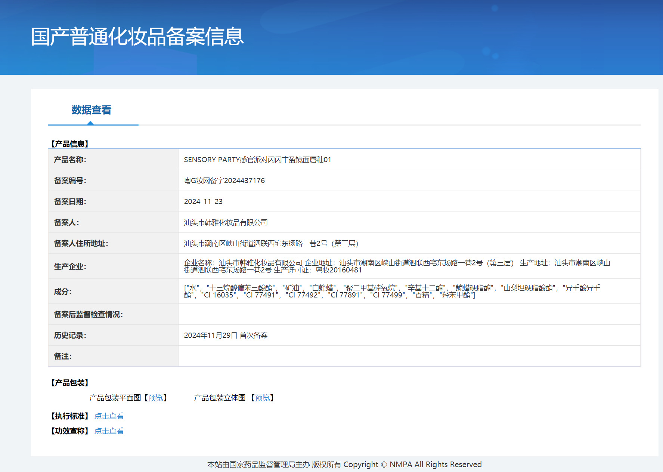Image resolution: width=663 pixels, height=472 pixels.
Task: Select filing number 粤G妆网备字2024437176
Action: pos(224,181)
